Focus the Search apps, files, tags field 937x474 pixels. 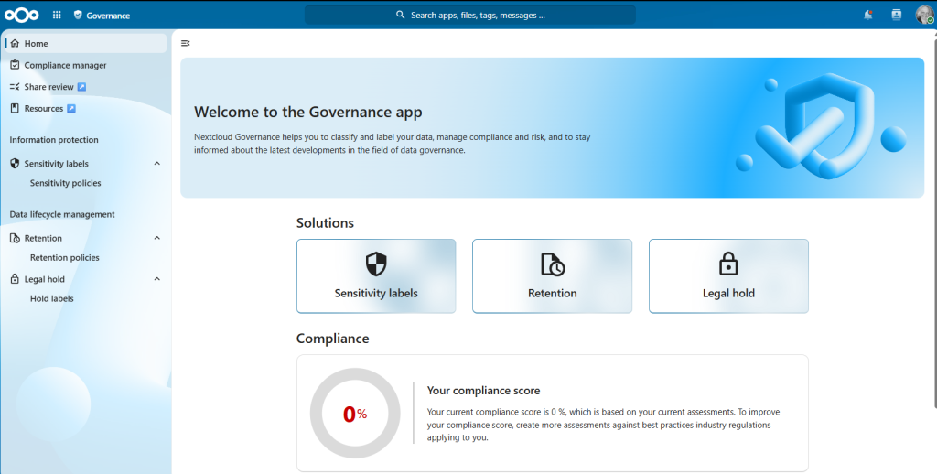click(x=470, y=15)
